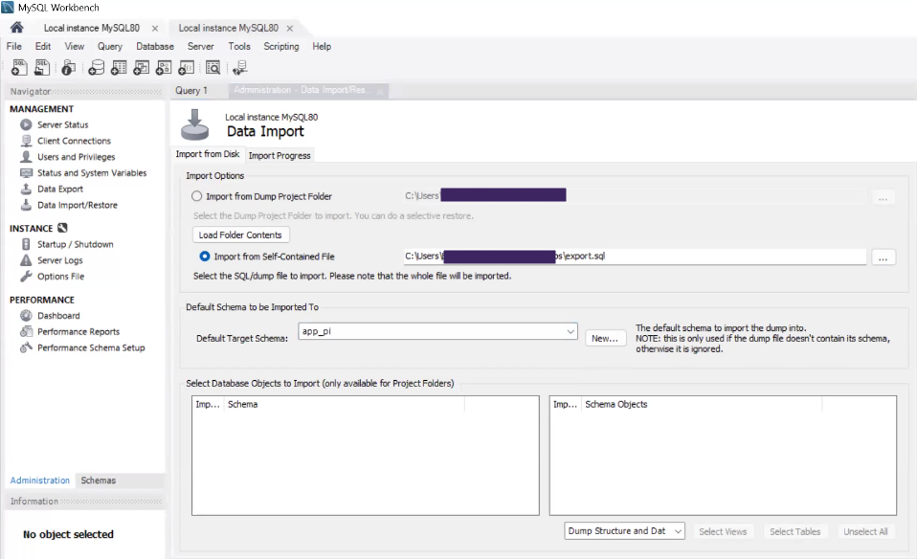The width and height of the screenshot is (917, 559).
Task: Open the Database menu
Action: point(155,46)
